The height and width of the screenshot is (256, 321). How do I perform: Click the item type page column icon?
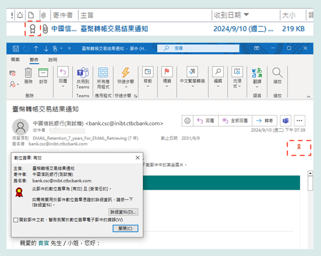31,15
